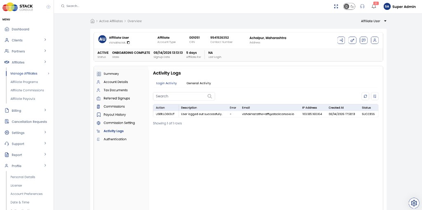This screenshot has width=422, height=210.
Task: Open Date & Time settings
Action: [x=20, y=202]
